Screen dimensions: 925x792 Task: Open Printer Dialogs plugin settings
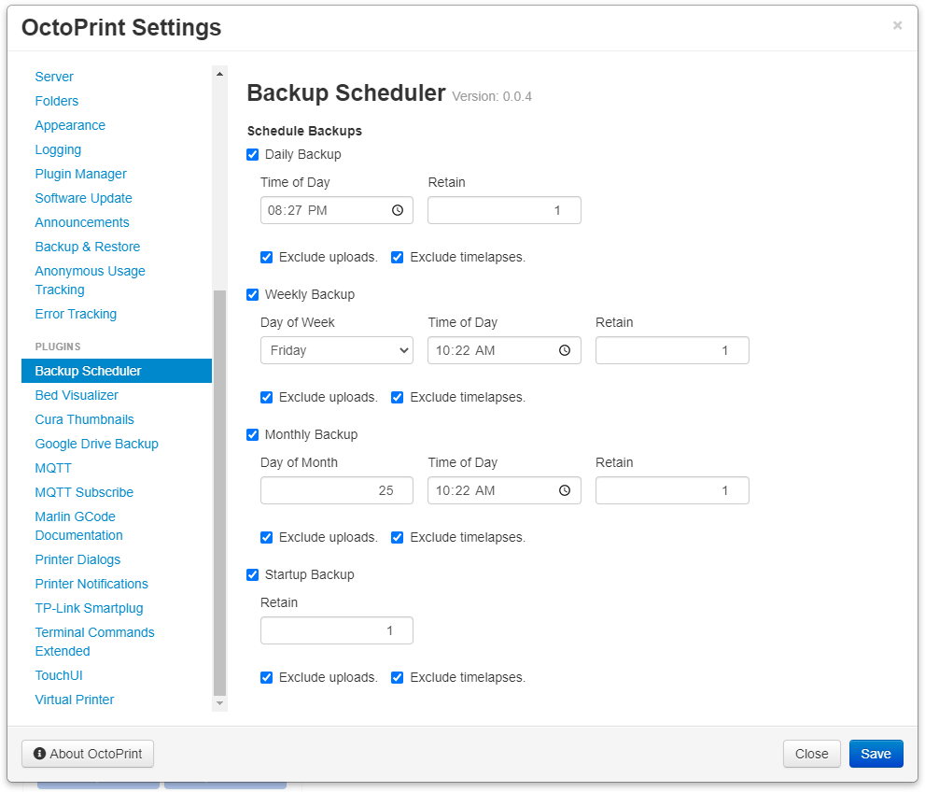[77, 559]
